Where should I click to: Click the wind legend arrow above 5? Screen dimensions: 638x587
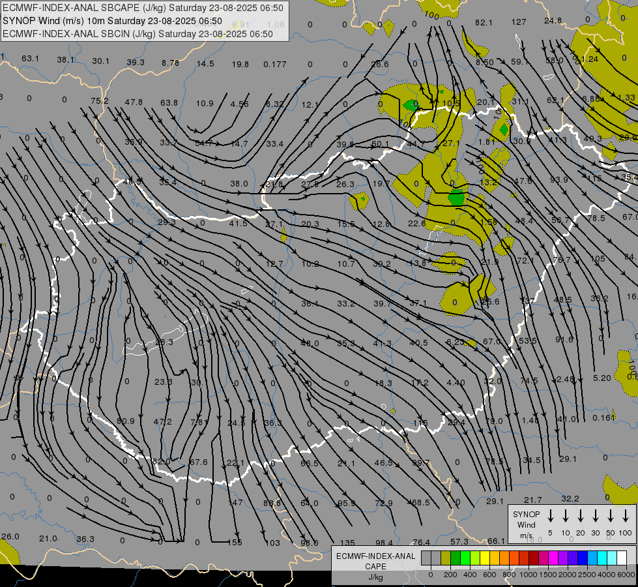[550, 516]
